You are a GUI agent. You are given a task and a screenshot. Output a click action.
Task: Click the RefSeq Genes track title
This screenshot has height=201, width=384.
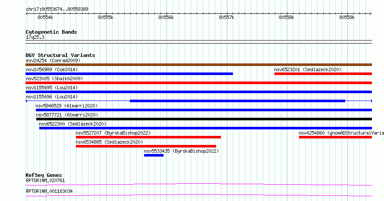point(44,175)
